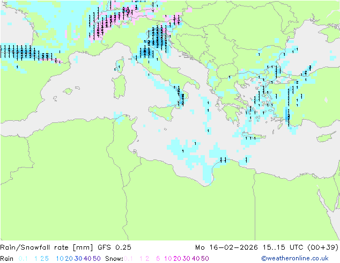Click the '(00+39)' forecast offset text

point(323,247)
